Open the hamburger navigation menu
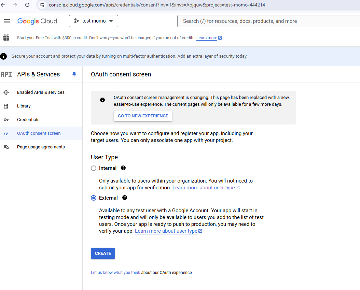The height and width of the screenshot is (290, 360). tap(7, 21)
